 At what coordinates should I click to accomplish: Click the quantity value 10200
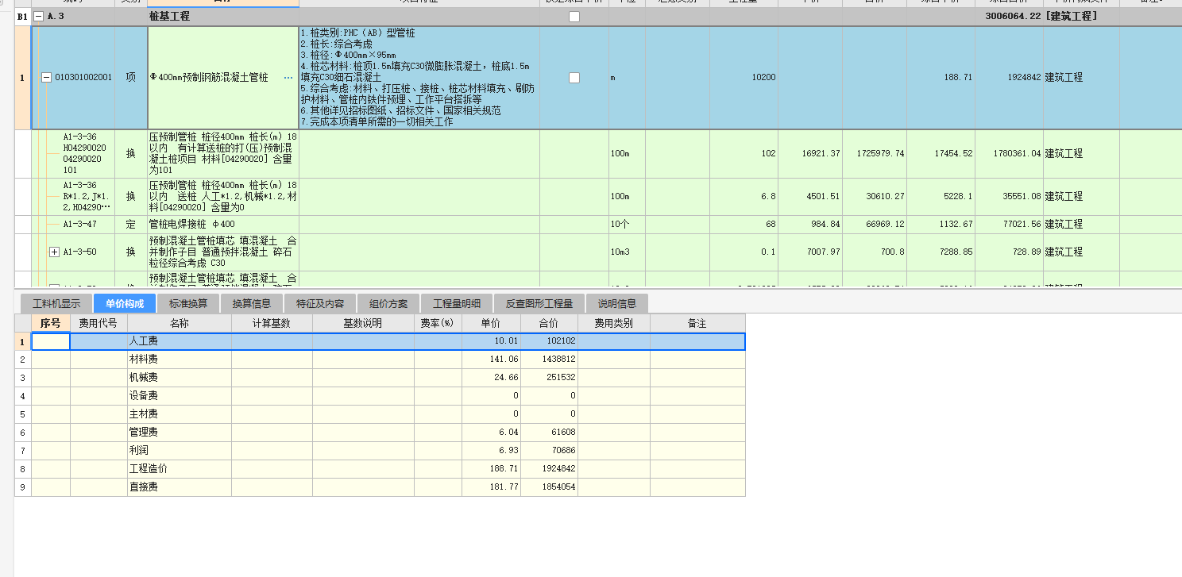(763, 78)
